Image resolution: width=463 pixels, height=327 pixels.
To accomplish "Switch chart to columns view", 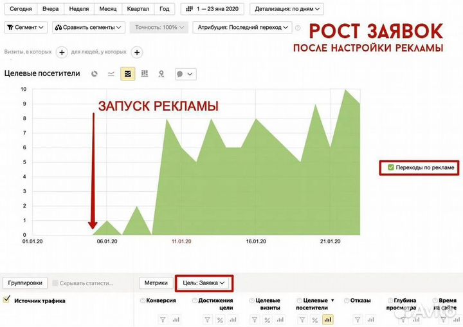I will (145, 73).
